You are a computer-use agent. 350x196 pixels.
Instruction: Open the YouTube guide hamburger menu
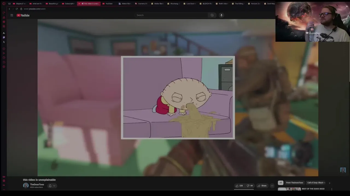tap(12, 15)
